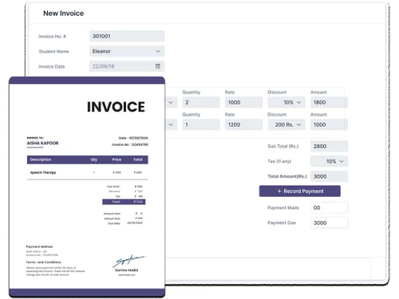Click the Total Amount(Rs.) label

click(287, 176)
